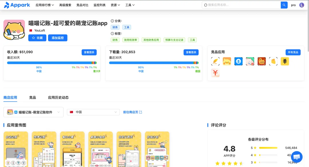Click 查看图表 in the revenue card
This screenshot has height=167, width=309.
(x=89, y=52)
